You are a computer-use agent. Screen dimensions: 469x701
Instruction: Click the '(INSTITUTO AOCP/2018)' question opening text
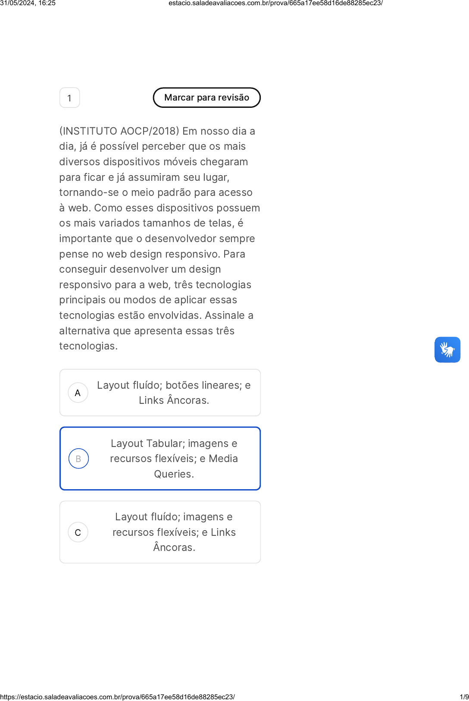point(119,131)
